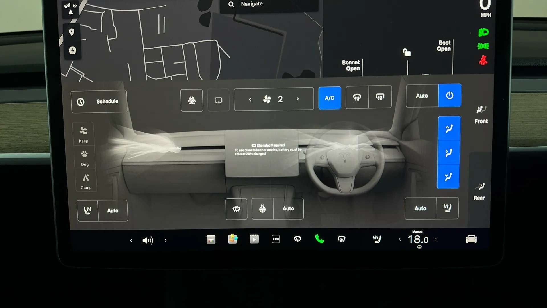Toggle face-level airflow vent
547x308 pixels.
coord(449,153)
